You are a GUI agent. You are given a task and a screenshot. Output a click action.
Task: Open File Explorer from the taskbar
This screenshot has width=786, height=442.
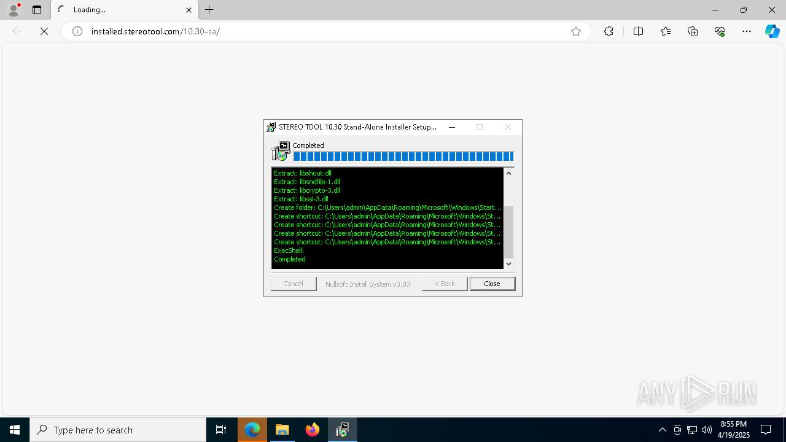click(282, 430)
